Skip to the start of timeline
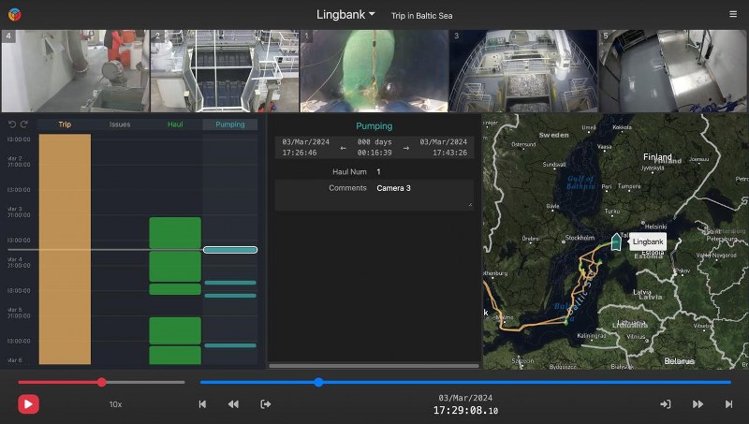Screen dimensions: 749x424 tap(202, 404)
